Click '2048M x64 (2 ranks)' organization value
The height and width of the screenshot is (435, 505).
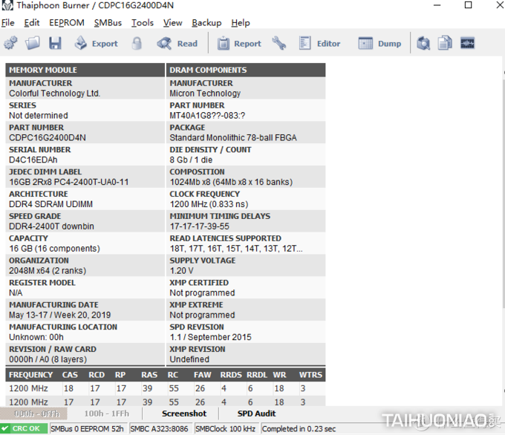(x=48, y=271)
